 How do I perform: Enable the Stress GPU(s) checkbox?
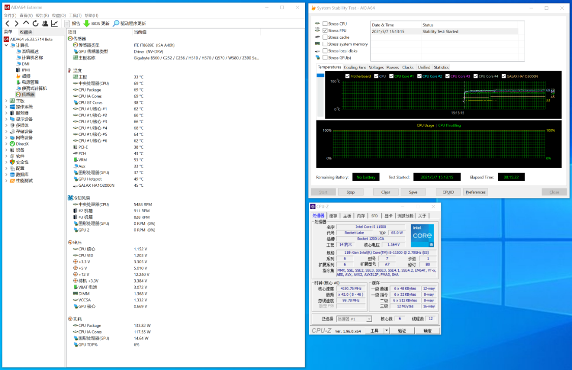point(325,58)
